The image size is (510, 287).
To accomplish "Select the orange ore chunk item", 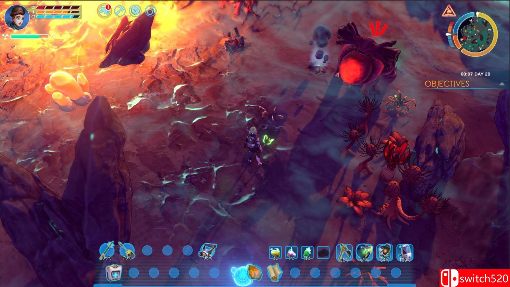I will [x=254, y=273].
